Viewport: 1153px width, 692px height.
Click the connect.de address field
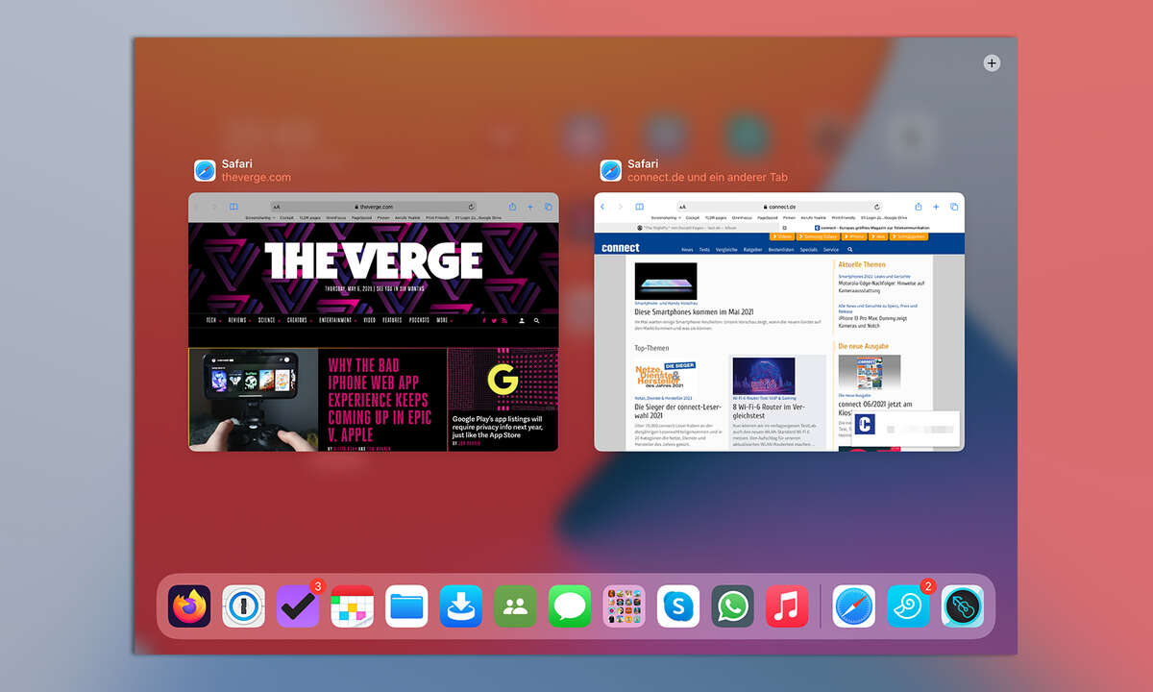coord(779,207)
